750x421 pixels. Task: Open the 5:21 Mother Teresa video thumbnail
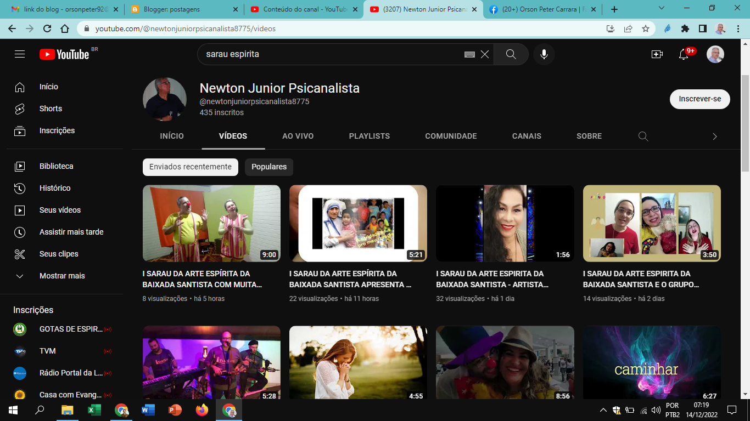coord(358,223)
